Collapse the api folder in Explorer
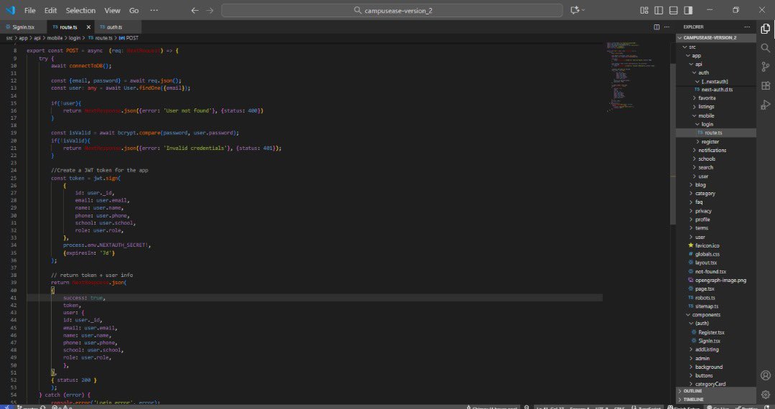This screenshot has height=409, width=775. 716,64
